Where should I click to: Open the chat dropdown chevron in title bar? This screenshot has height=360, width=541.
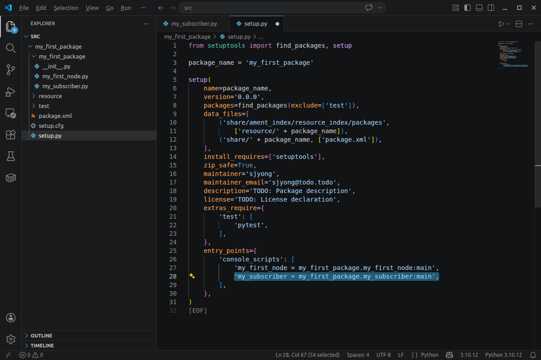point(380,8)
